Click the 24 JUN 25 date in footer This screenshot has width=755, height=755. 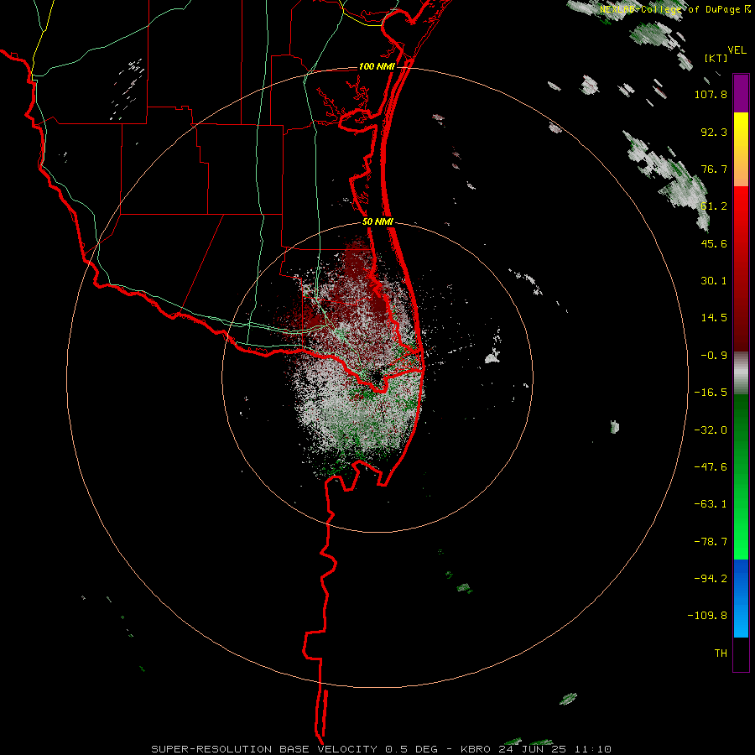[x=534, y=749]
